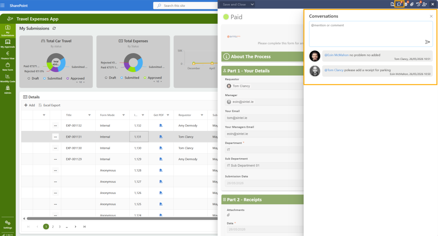
Task: Click the Excel Export button
Action: coord(50,105)
